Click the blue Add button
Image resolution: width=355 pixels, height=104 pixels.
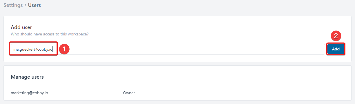[x=336, y=49]
